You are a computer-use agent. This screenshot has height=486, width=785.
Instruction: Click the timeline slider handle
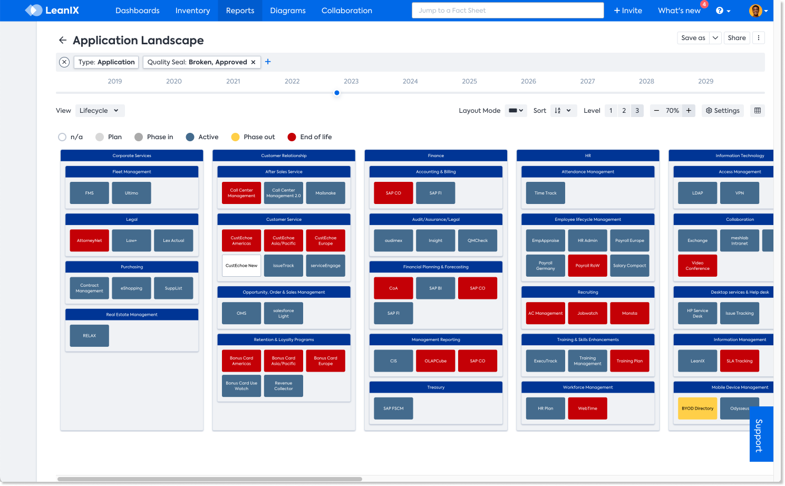pos(337,93)
